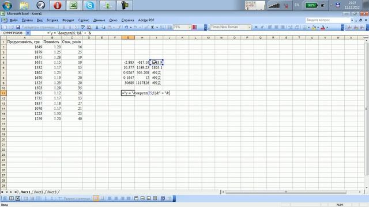Open the Times New Roman font dropdown
Screen dimensions: 369x207
click(x=249, y=28)
